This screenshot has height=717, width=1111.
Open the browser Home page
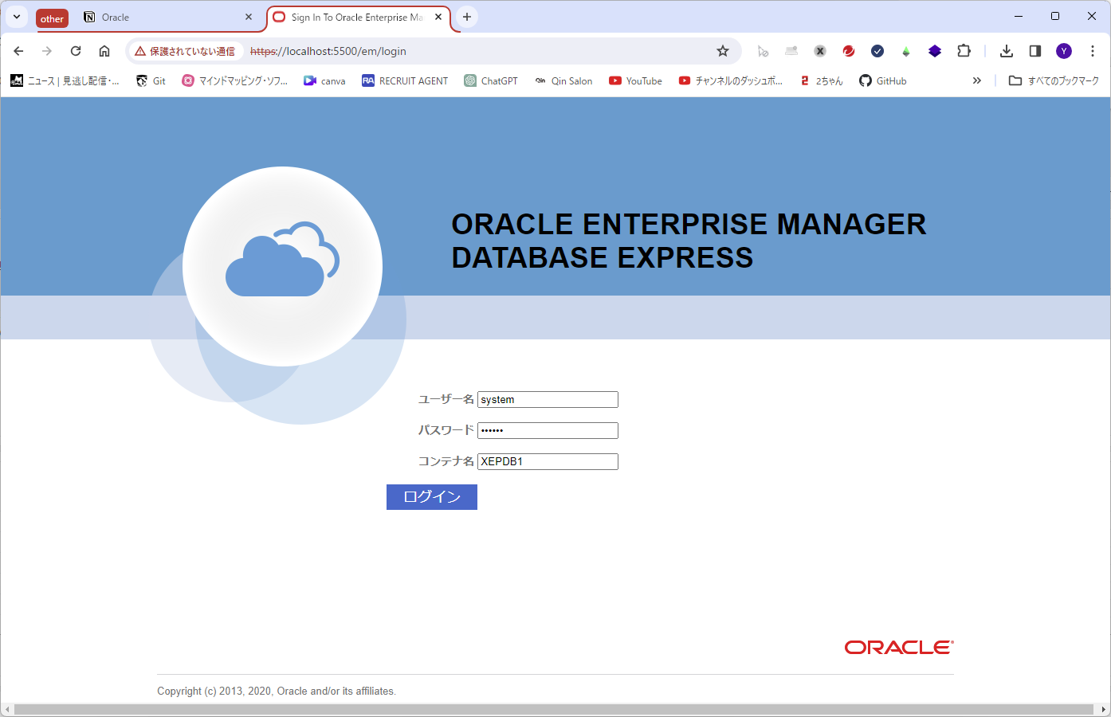(104, 50)
